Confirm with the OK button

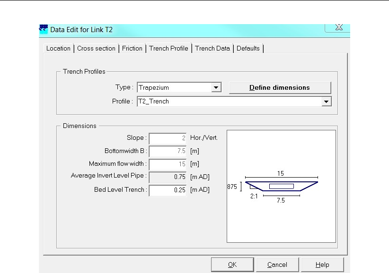click(232, 264)
